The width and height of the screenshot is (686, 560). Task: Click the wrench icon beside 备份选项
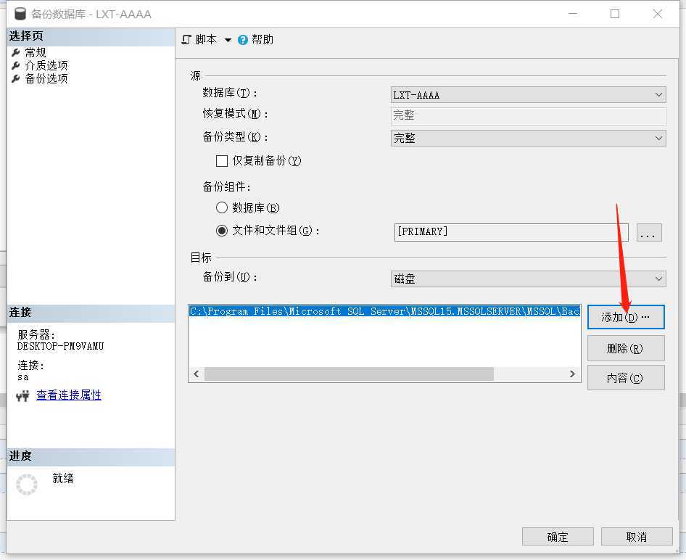point(16,79)
